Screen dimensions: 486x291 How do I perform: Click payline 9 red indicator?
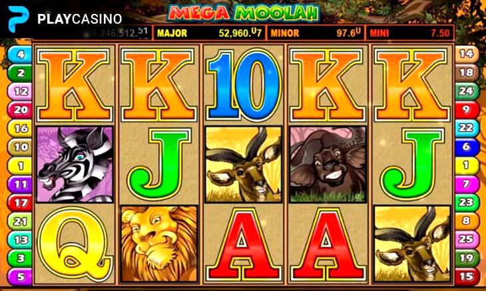click(467, 109)
